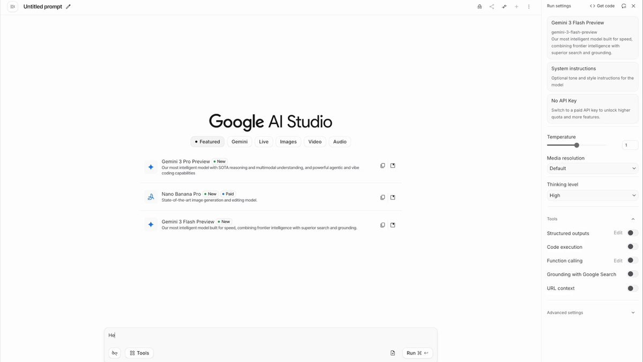Open the Thinking level dropdown
Viewport: 643px width, 362px height.
593,195
